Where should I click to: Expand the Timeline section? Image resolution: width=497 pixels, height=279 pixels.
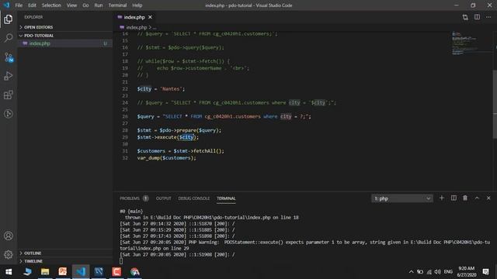[65, 261]
